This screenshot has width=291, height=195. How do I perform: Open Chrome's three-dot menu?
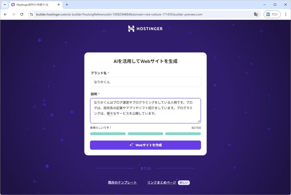pos(286,14)
